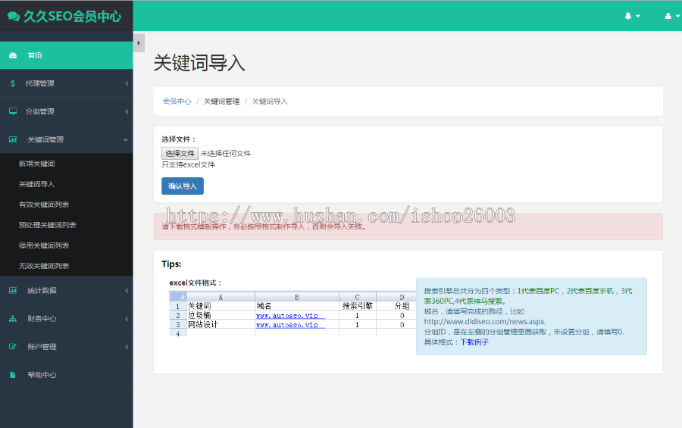
Task: Click the red warning about template format
Action: (x=264, y=226)
